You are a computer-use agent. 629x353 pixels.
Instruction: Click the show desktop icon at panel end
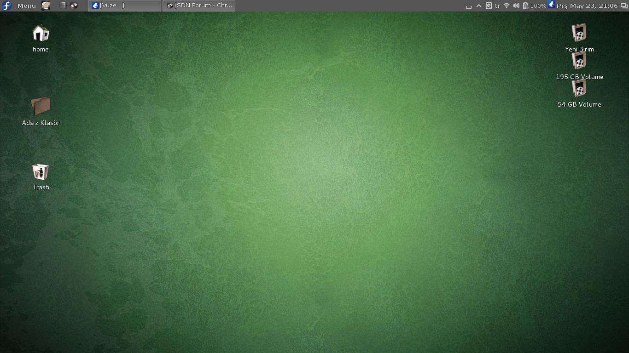[624, 6]
